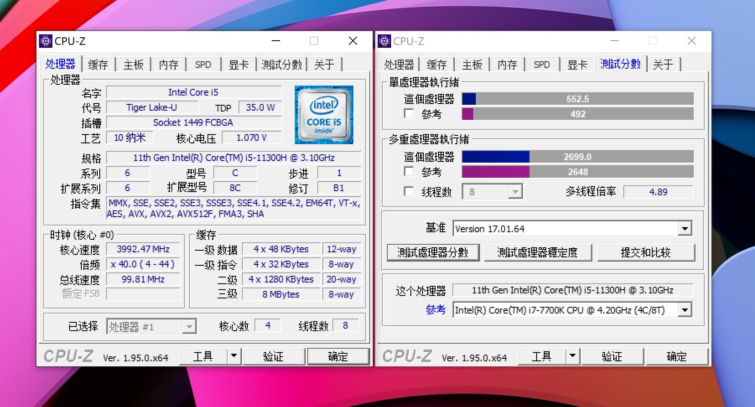
Task: Click the 提交和比较 button
Action: 646,253
